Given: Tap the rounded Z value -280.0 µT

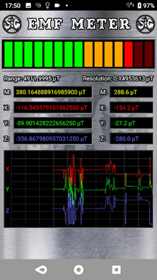Looking at the screenshot, I should [131, 139].
